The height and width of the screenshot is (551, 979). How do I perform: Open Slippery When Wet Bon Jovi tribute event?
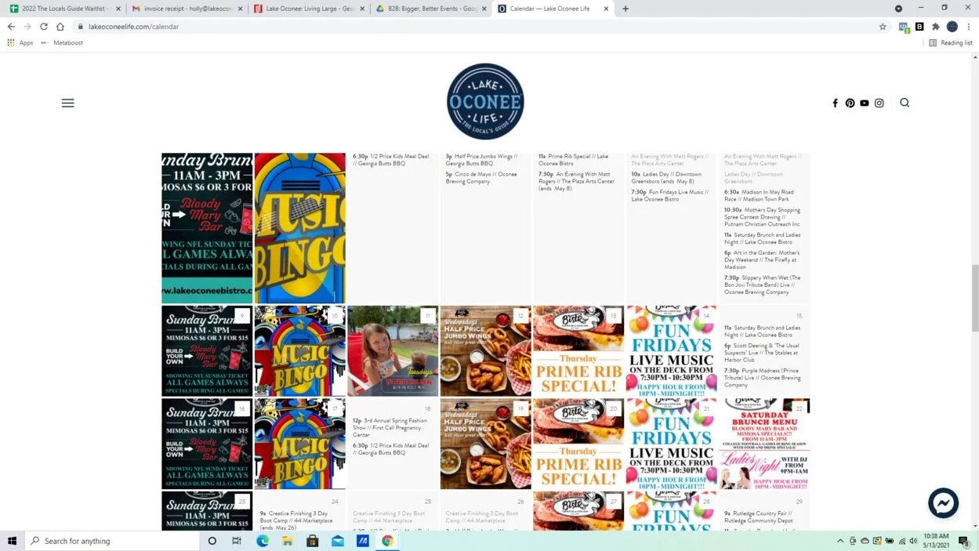pos(763,285)
